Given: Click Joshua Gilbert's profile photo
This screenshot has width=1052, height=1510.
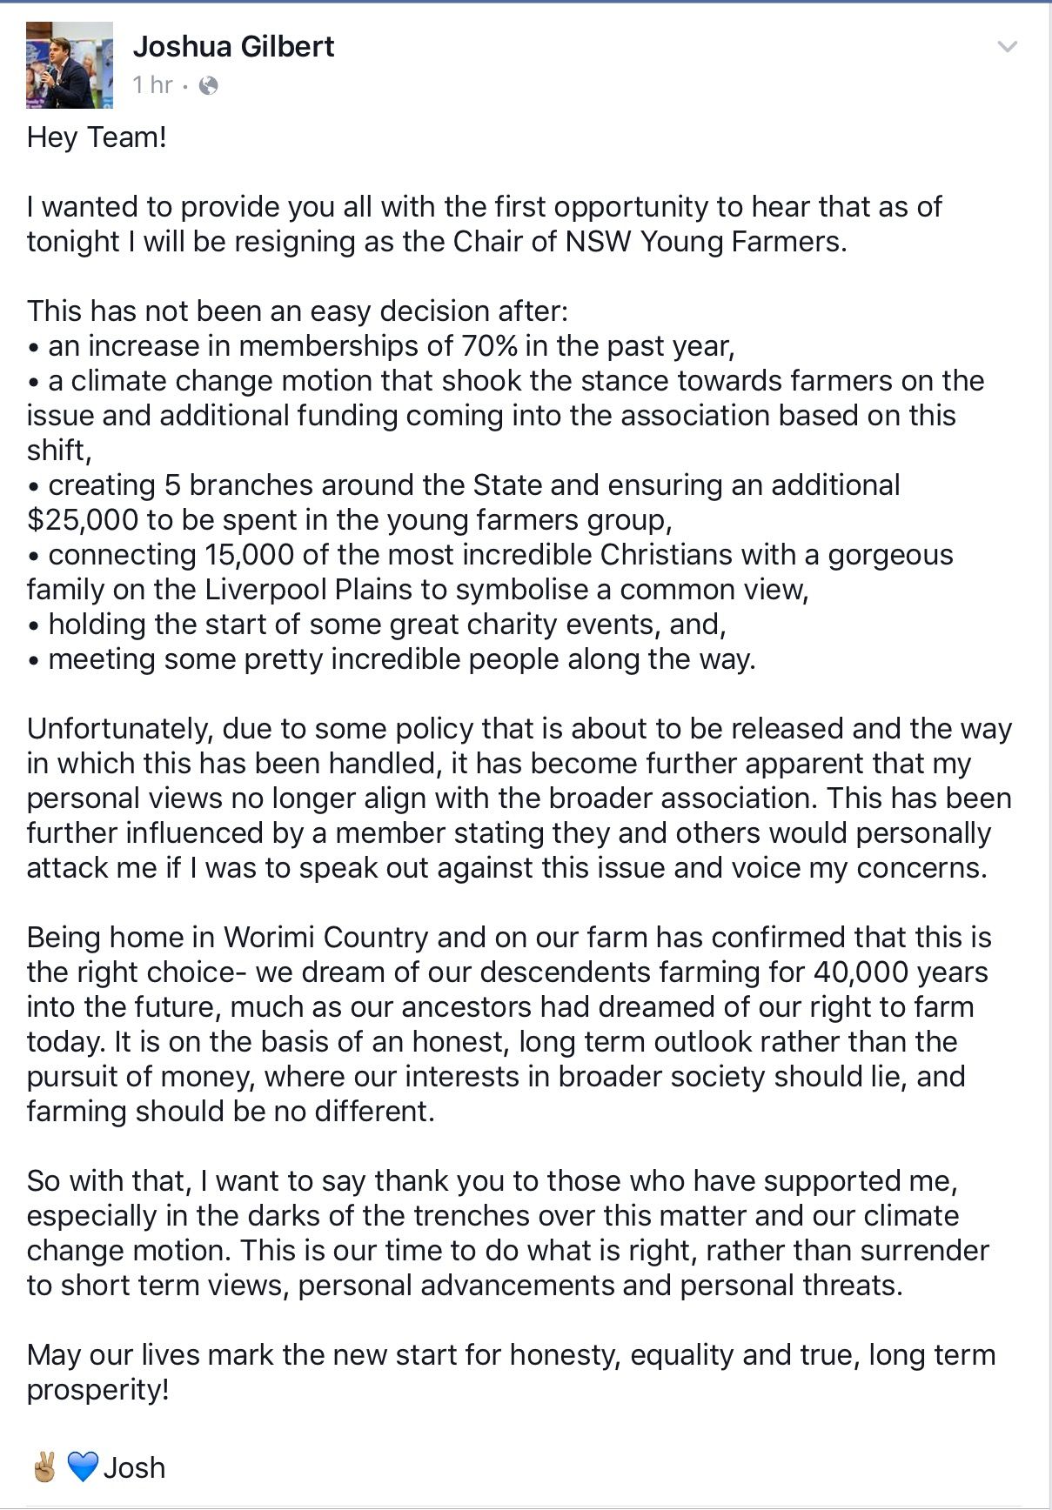Looking at the screenshot, I should 69,63.
